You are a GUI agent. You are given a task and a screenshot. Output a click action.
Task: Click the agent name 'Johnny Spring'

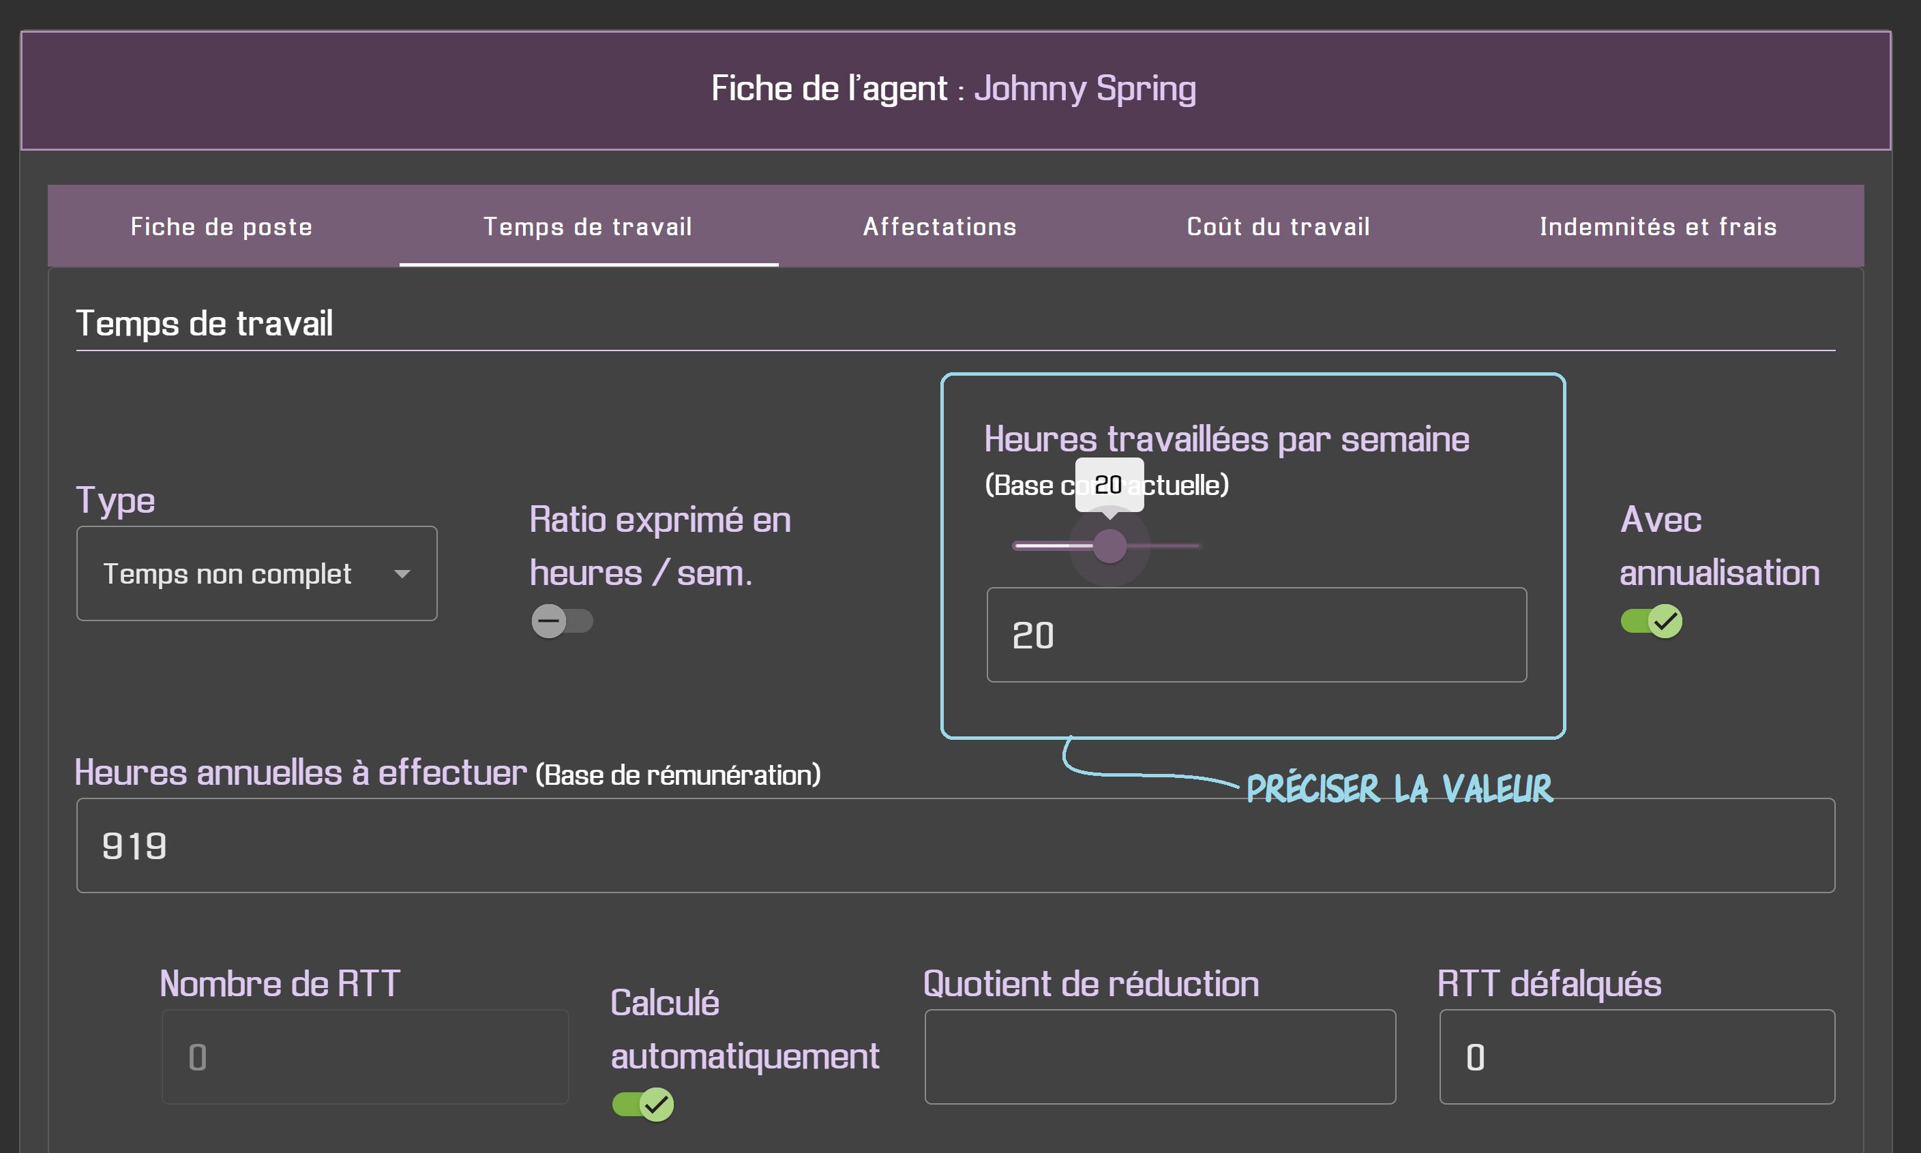pyautogui.click(x=1085, y=89)
